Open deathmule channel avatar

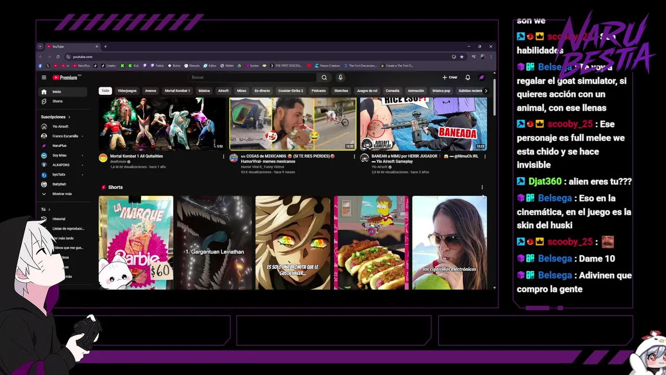(x=103, y=158)
